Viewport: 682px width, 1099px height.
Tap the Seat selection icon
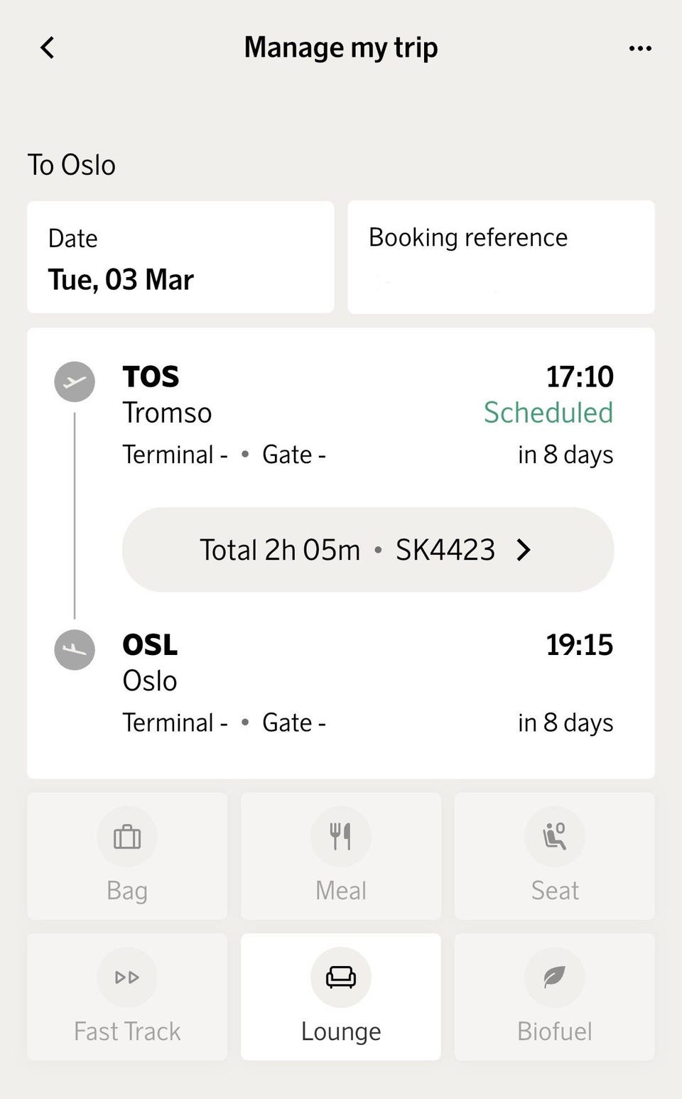[554, 837]
